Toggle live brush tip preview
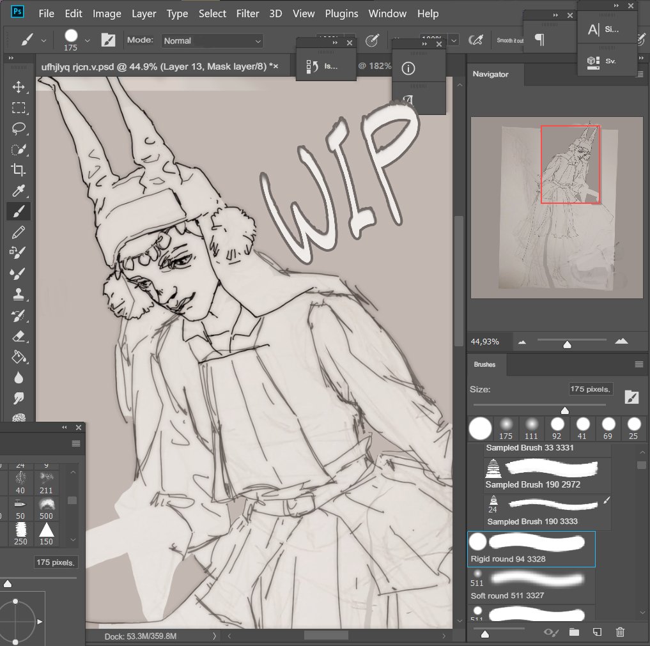 (552, 633)
